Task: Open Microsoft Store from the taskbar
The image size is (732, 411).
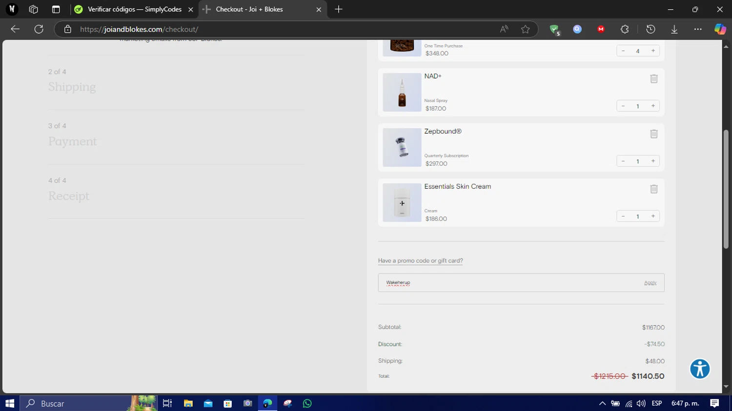Action: point(228,403)
